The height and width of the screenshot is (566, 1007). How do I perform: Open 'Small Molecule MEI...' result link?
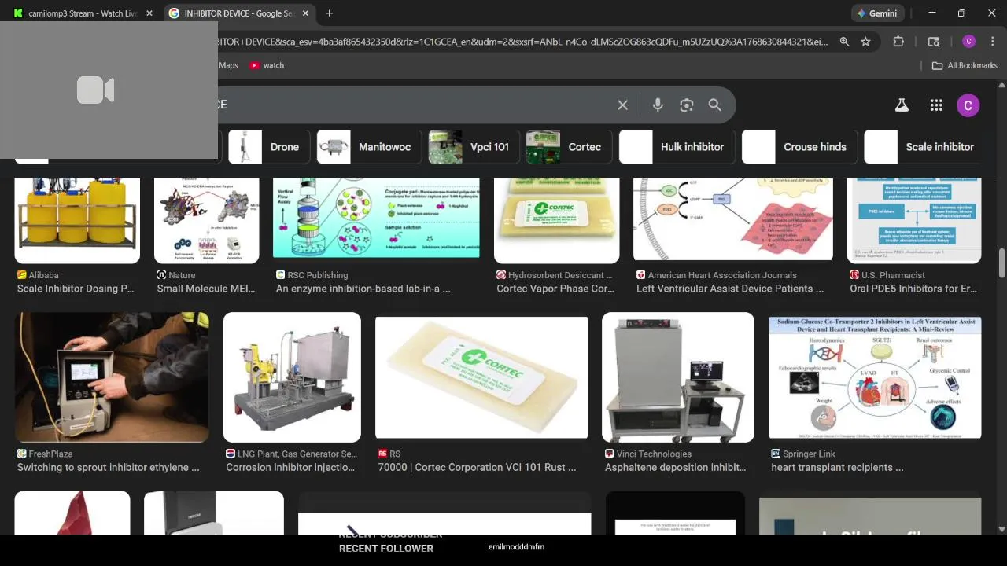206,289
